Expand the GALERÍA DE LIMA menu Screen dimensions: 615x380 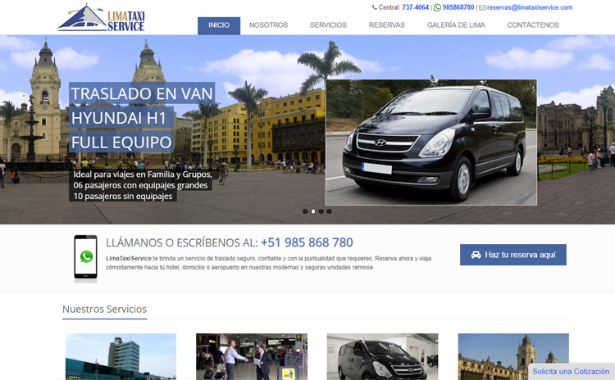[x=456, y=25]
